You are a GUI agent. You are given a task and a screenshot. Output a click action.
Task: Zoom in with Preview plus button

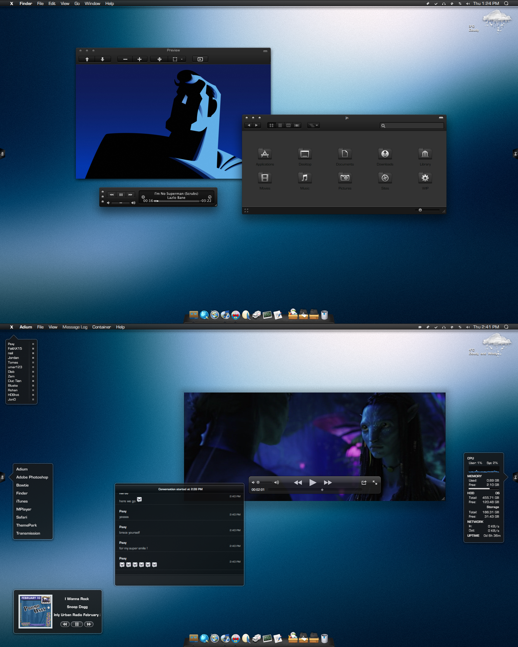point(139,59)
